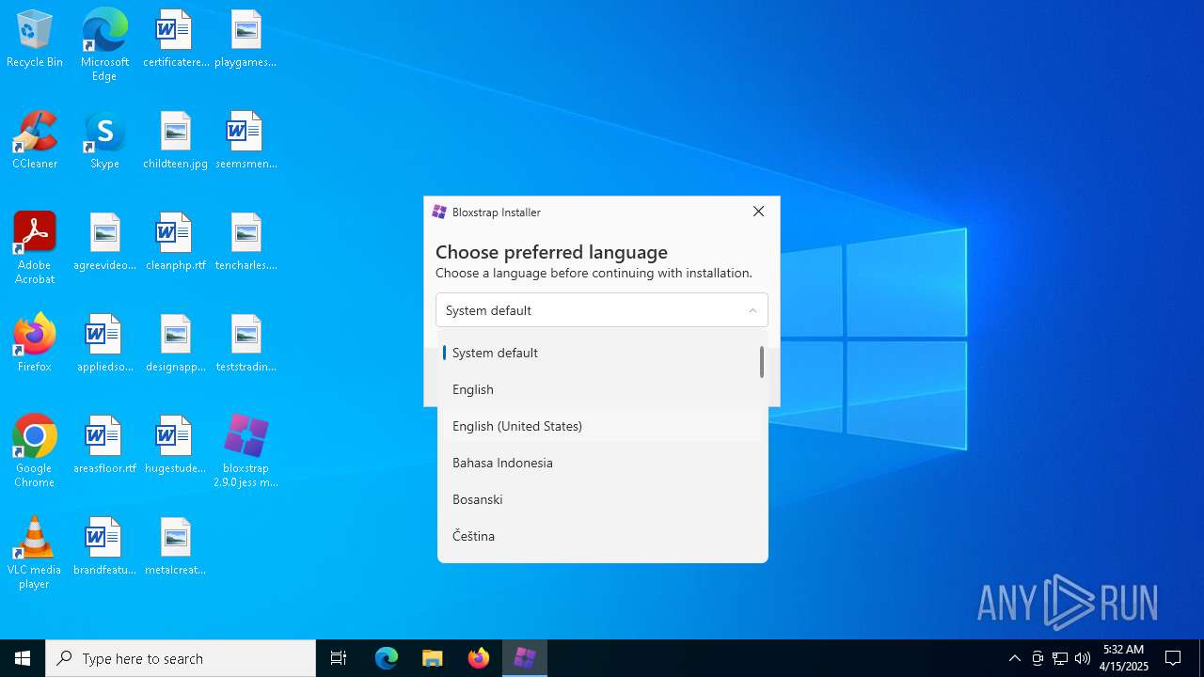Choose English from the language list
Screen dimensions: 1204x677
click(x=602, y=389)
